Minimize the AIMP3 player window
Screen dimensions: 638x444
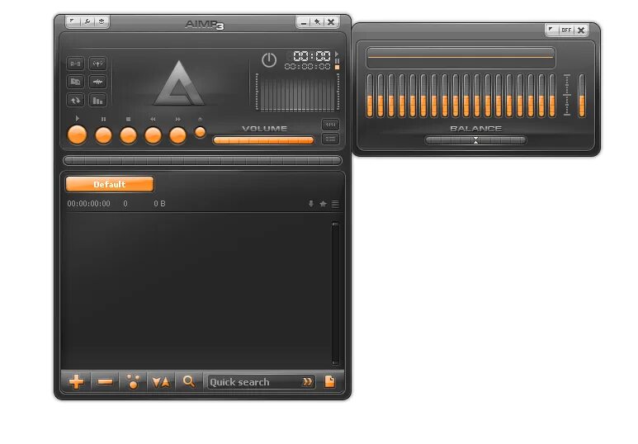[303, 22]
